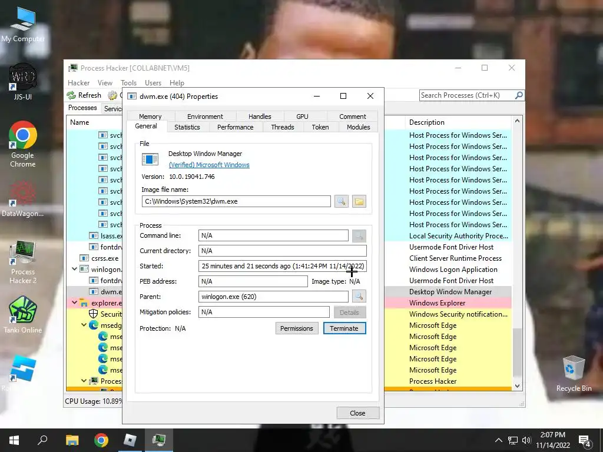The image size is (603, 452).
Task: Open the View menu
Action: [x=105, y=82]
